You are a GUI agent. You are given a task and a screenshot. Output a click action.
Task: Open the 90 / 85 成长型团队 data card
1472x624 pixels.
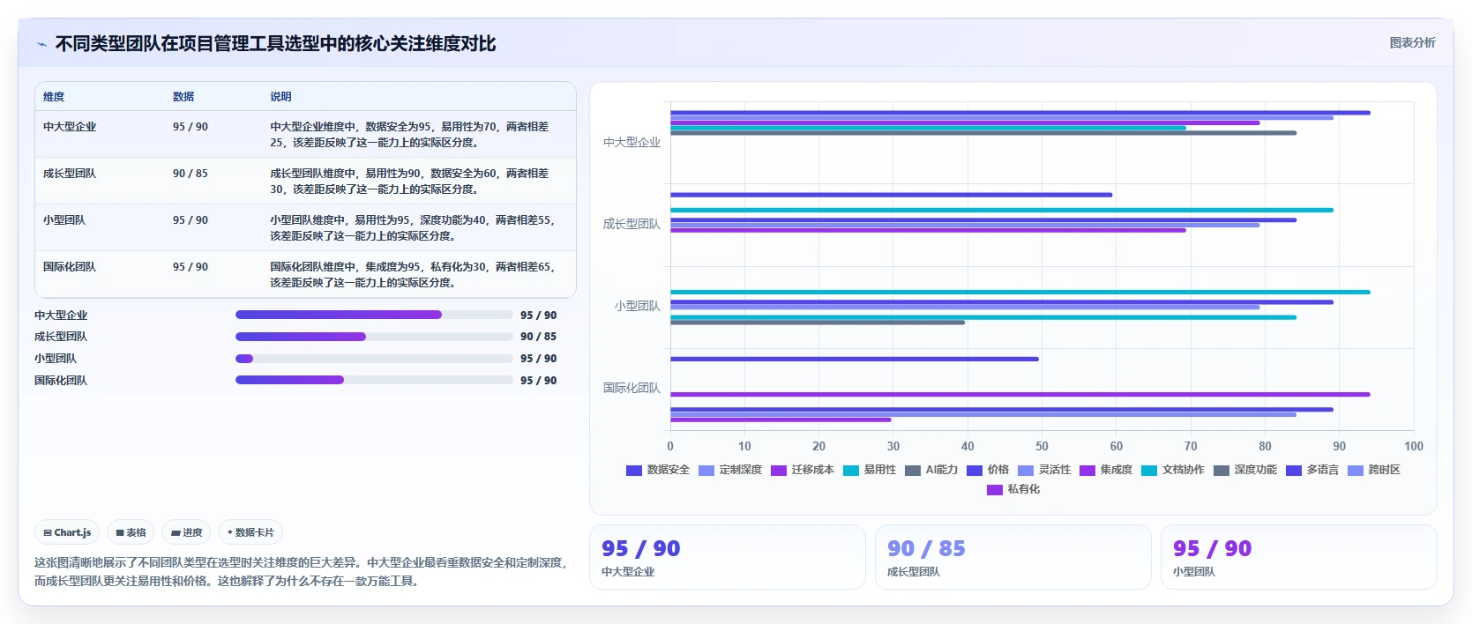[x=1013, y=557]
